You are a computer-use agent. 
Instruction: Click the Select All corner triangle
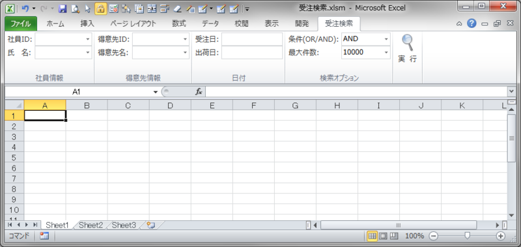14,106
